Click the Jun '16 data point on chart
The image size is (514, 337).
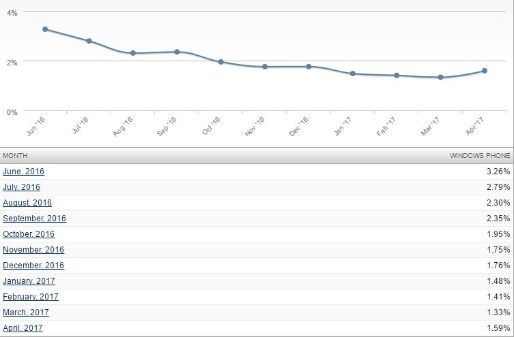45,29
